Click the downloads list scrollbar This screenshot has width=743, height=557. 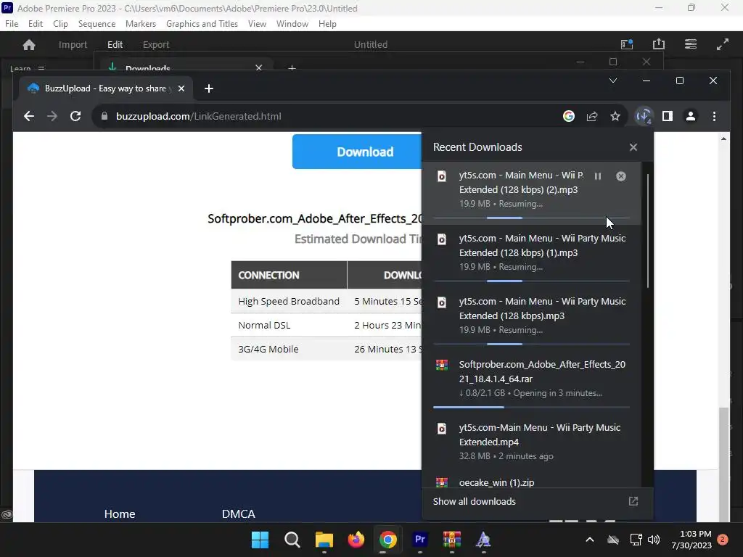(x=647, y=231)
